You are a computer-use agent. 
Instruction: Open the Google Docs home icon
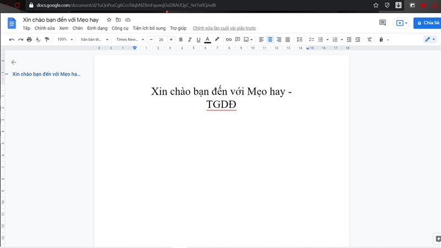12,23
